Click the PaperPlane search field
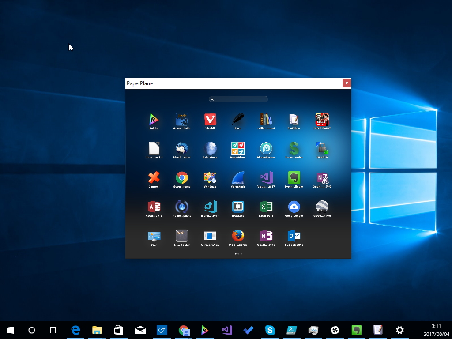The height and width of the screenshot is (339, 452). click(x=238, y=99)
